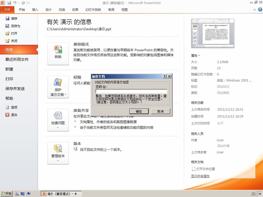This screenshot has width=263, height=197.
Task: Click the Convert (转换) compatibility button
Action: tap(58, 54)
